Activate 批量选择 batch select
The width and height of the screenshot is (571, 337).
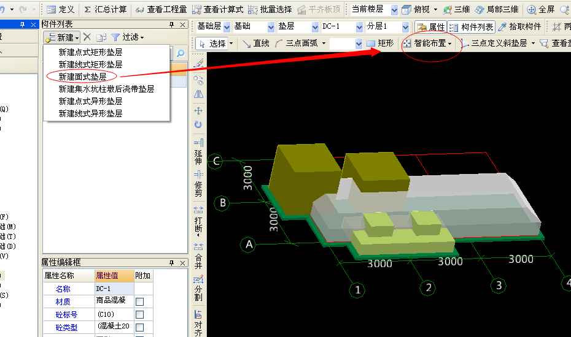click(x=270, y=9)
